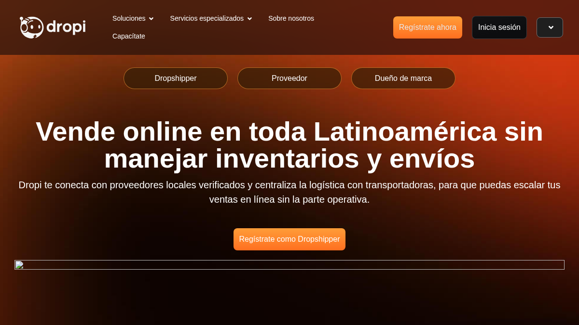
Task: Switch to the Proveedor tab
Action: pos(289,78)
